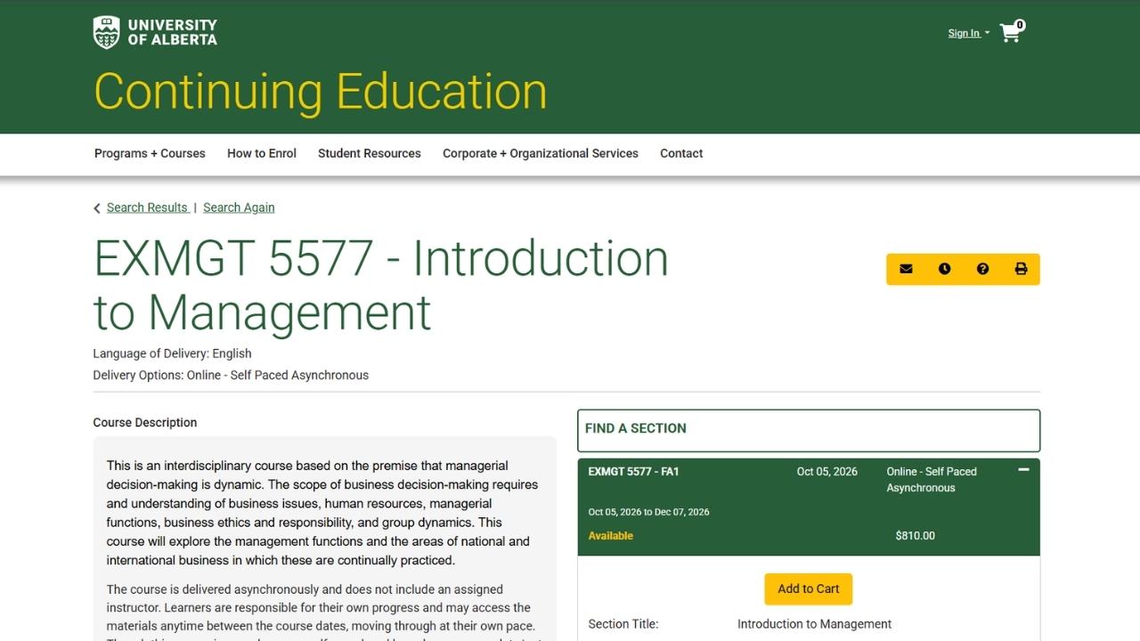Click the Section Title label

(623, 624)
